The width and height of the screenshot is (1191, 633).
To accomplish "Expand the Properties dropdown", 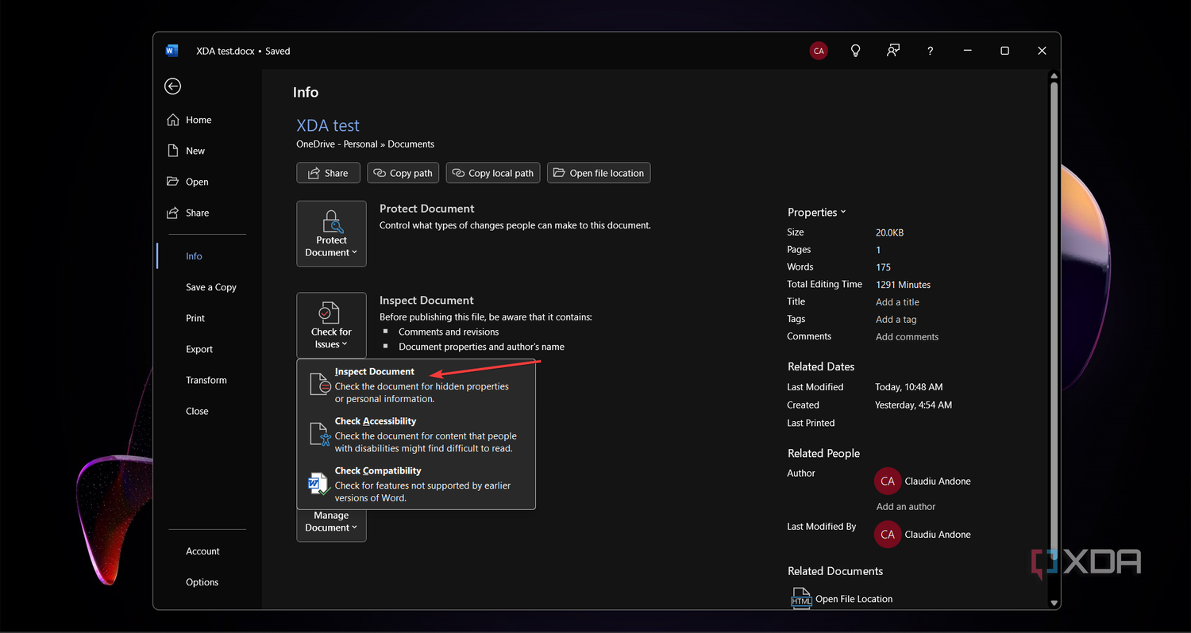I will [x=817, y=213].
